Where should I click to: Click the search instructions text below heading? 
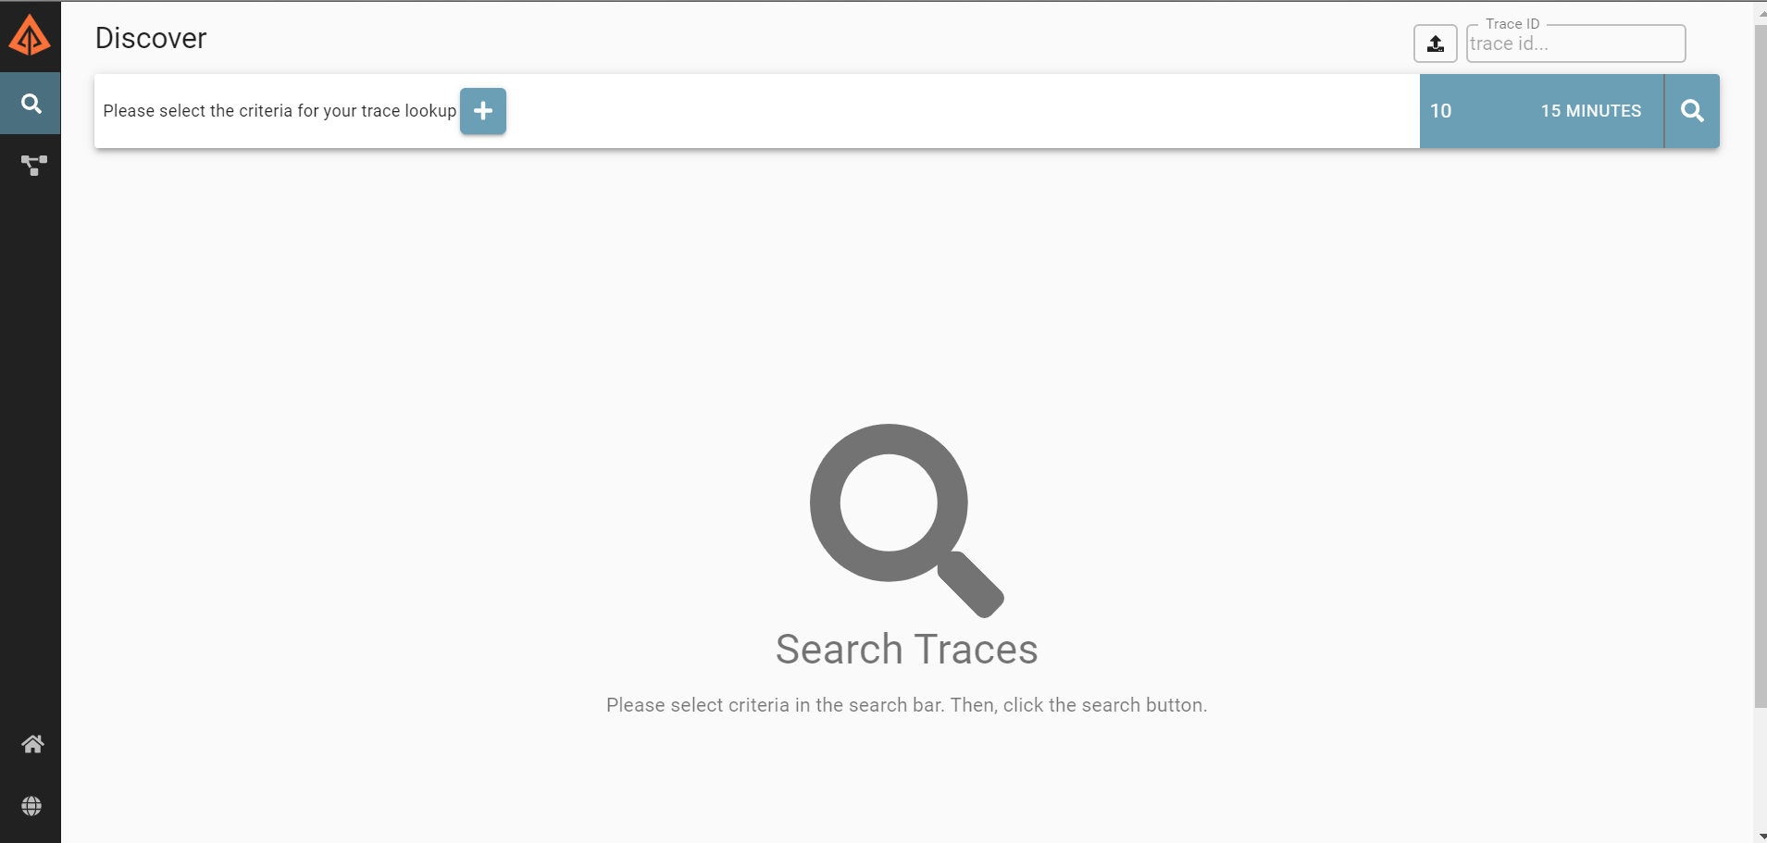tap(906, 705)
